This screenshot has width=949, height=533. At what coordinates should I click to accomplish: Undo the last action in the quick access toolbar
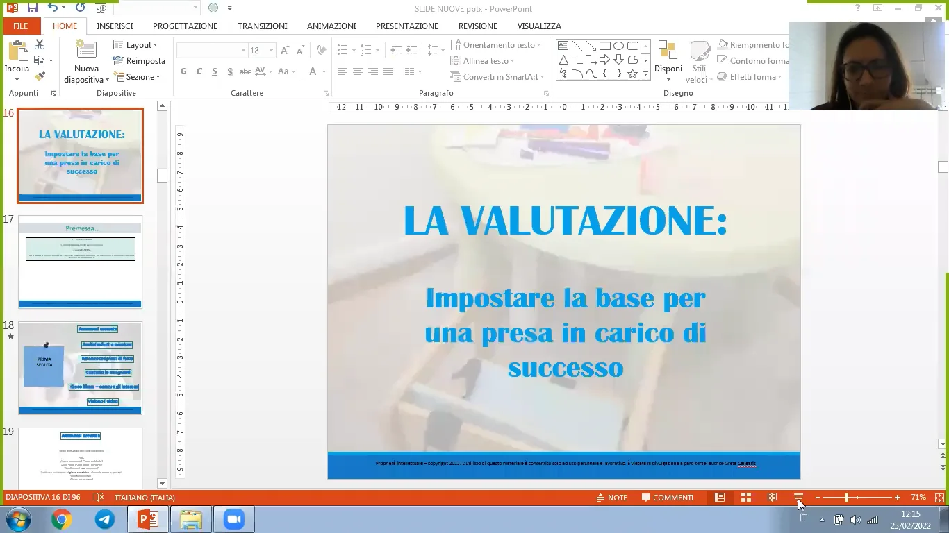pos(53,8)
